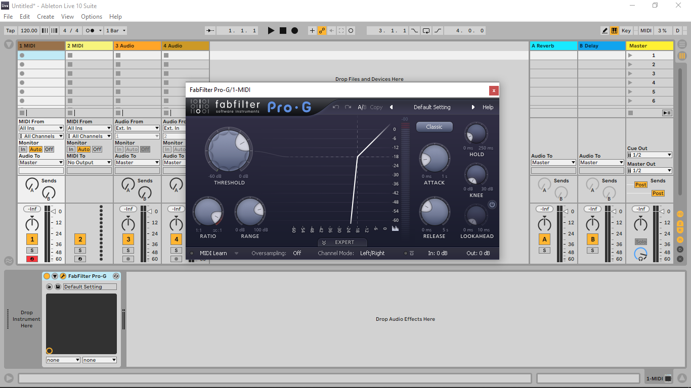
Task: Open the Master Out dropdown
Action: coord(650,171)
